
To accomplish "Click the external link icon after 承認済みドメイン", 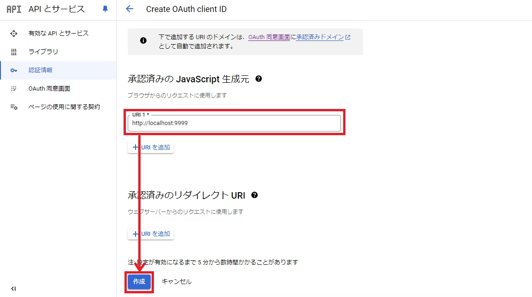I will (348, 37).
